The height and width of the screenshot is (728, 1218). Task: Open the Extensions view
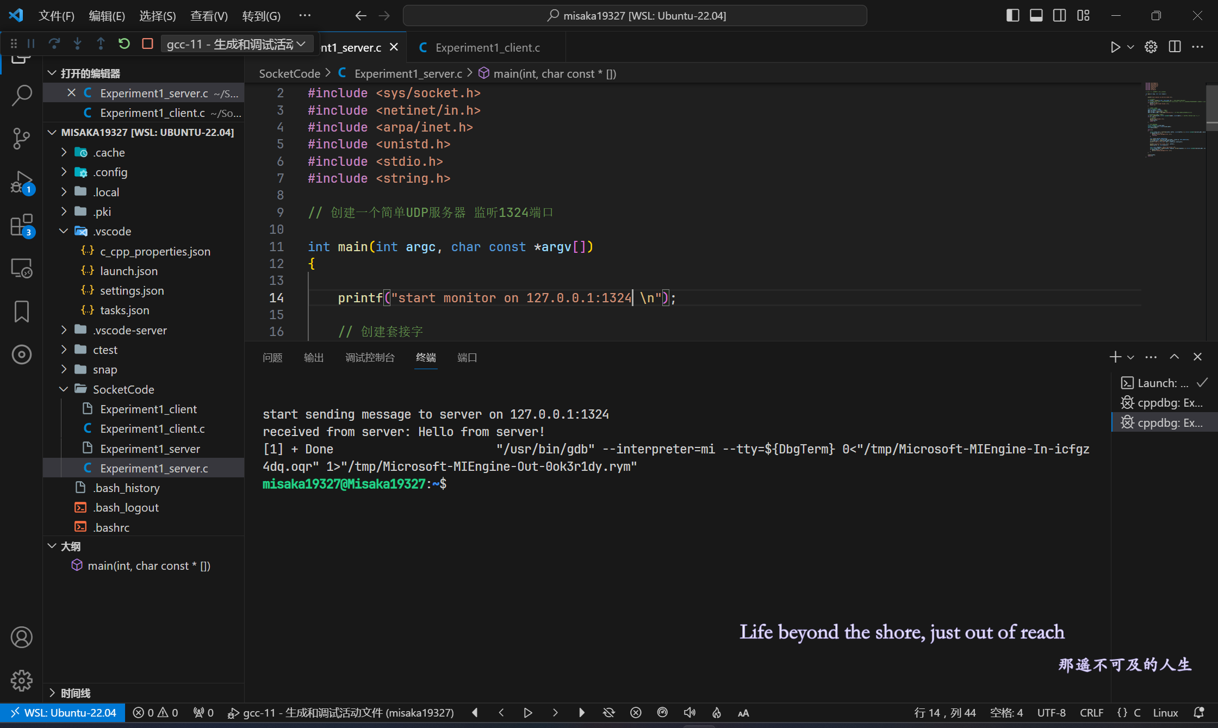pos(22,225)
